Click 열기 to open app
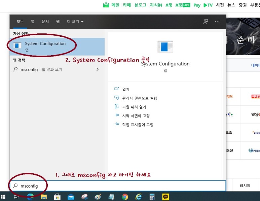The height and width of the screenshot is (201, 260). 126,89
